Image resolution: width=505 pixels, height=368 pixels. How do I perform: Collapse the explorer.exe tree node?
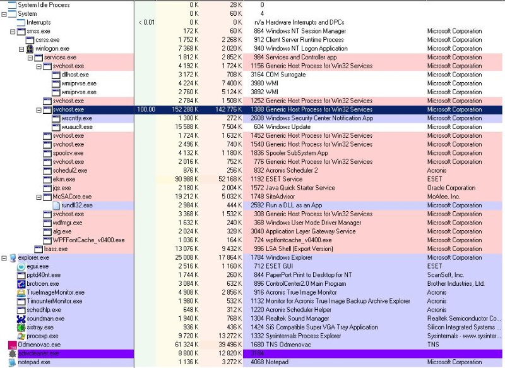click(x=4, y=258)
